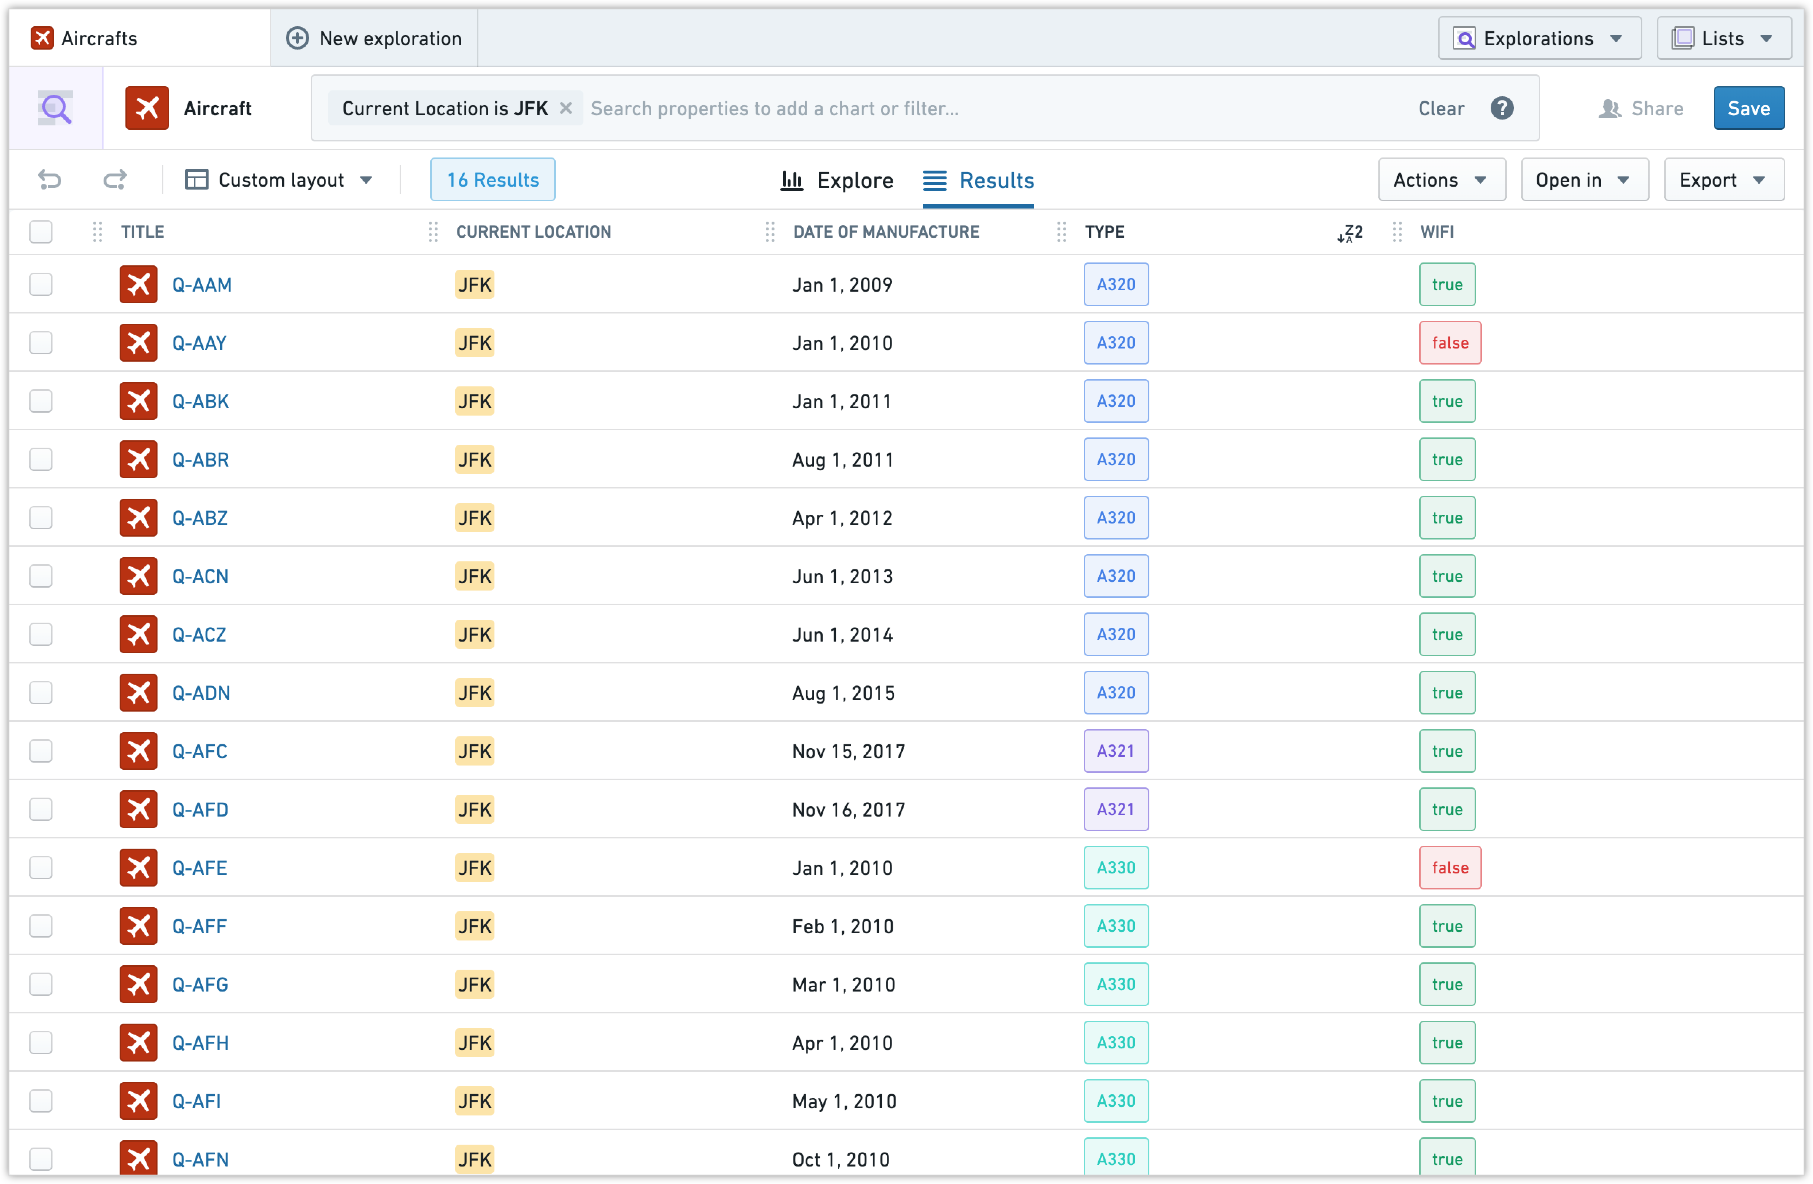The image size is (1813, 1184).
Task: Click the aircraft icon beside Q-AFI
Action: click(x=139, y=1101)
